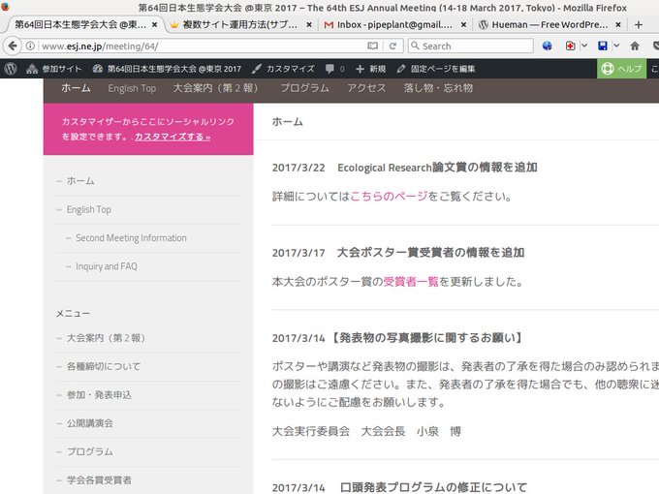
Task: Close the 複数サイト運用方法 tab
Action: [309, 25]
